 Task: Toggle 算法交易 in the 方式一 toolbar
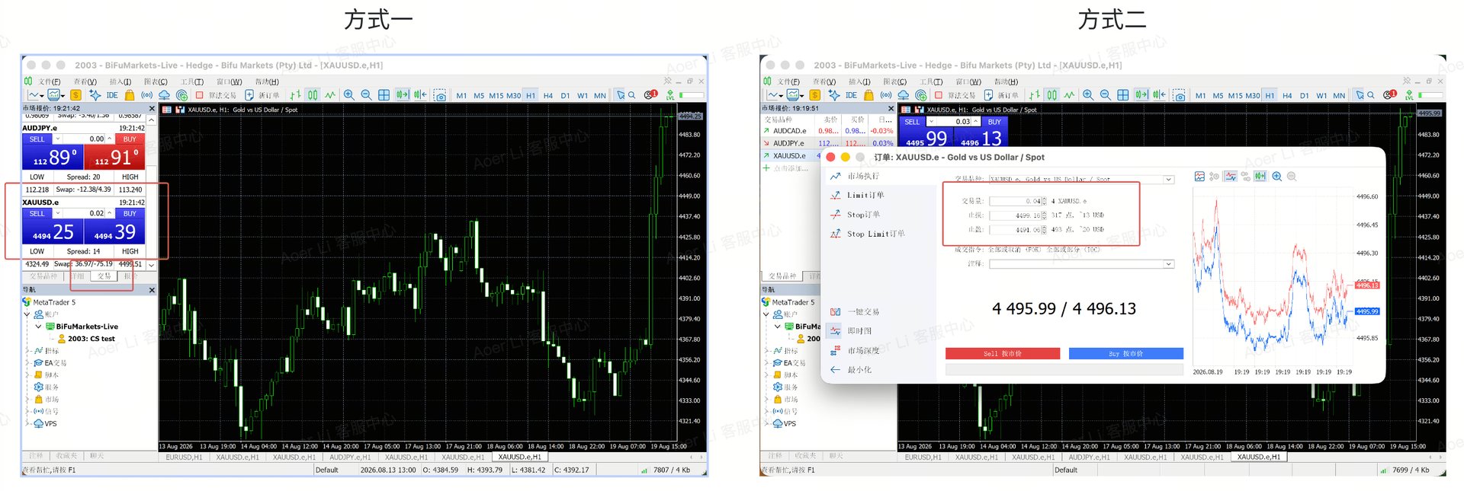[x=216, y=95]
